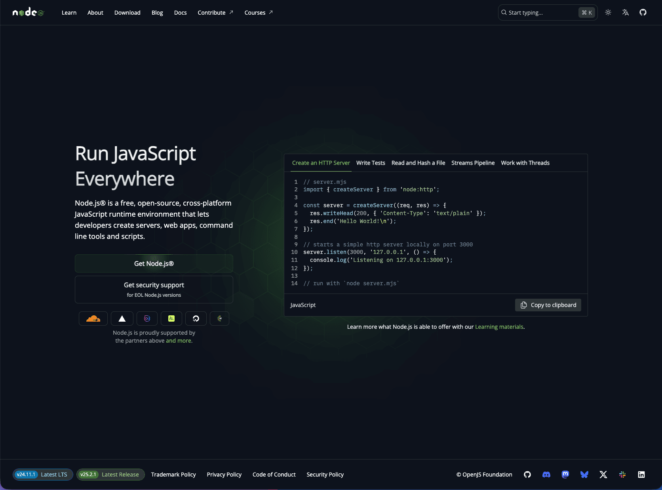Open the Vercel partner logo
The width and height of the screenshot is (662, 490).
(122, 318)
